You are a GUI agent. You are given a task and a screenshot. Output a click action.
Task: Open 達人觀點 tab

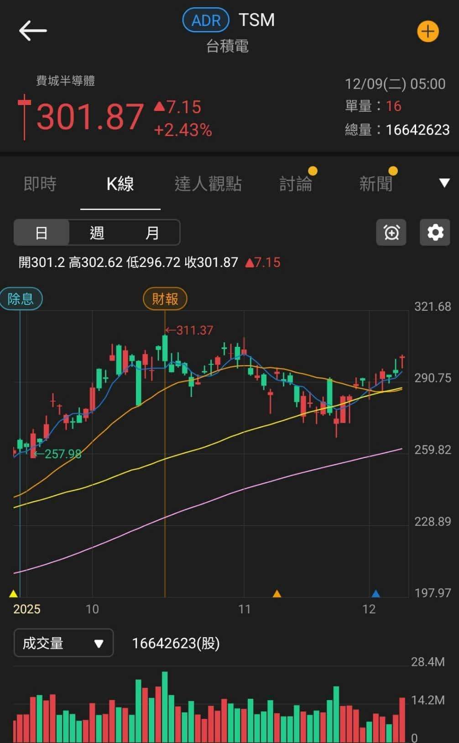click(208, 184)
